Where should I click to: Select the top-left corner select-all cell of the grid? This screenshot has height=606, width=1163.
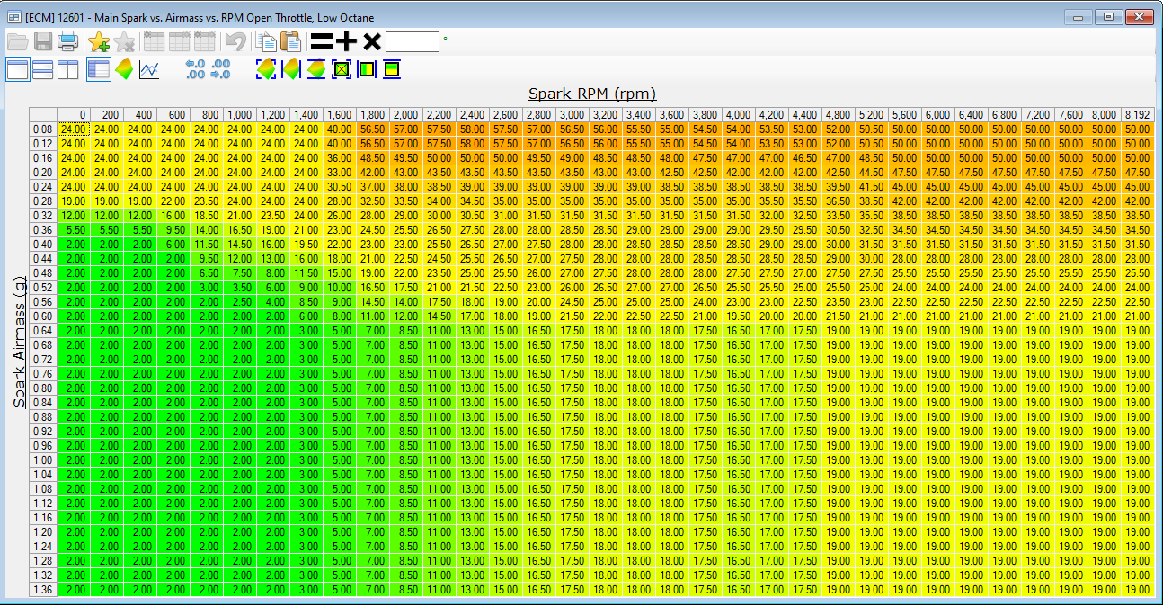tap(43, 114)
